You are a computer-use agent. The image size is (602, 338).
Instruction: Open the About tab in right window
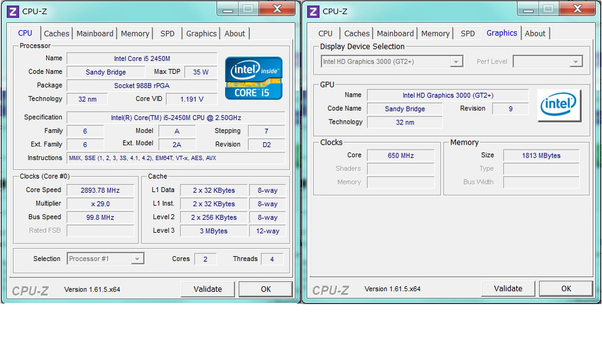point(535,34)
